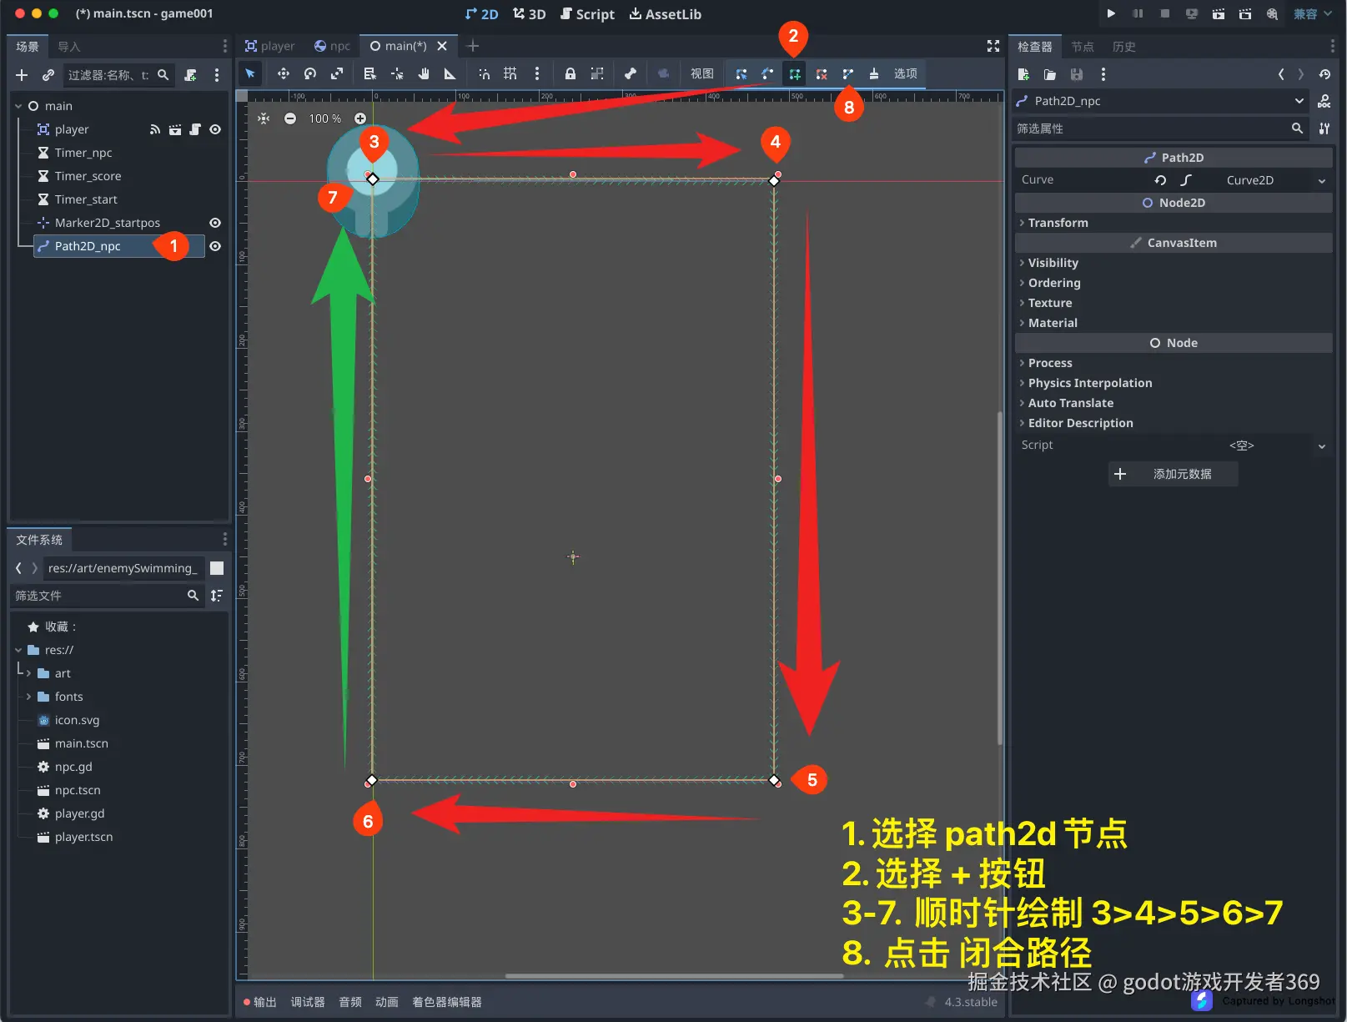Hide the Marker2D_startpos node
1347x1022 pixels.
pyautogui.click(x=215, y=223)
